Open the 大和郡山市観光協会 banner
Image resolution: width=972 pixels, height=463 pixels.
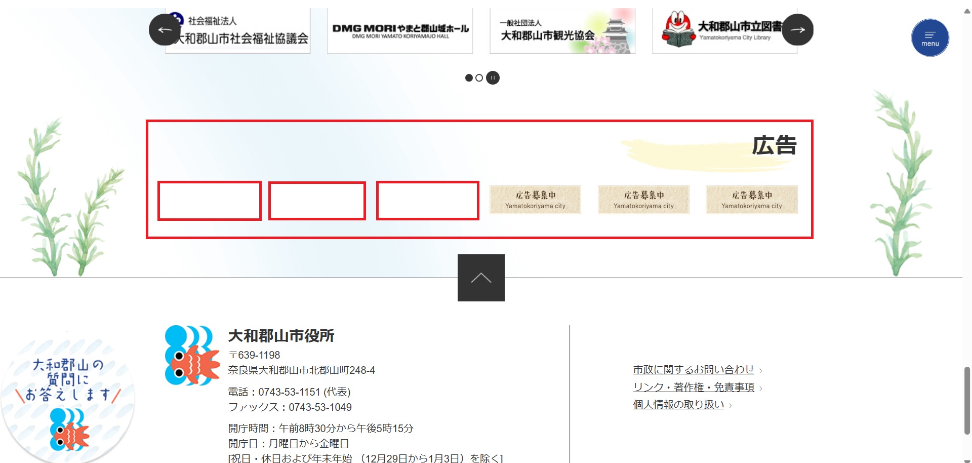(x=562, y=31)
